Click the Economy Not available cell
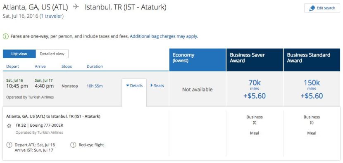Image resolution: width=343 pixels, height=163 pixels. tap(197, 90)
